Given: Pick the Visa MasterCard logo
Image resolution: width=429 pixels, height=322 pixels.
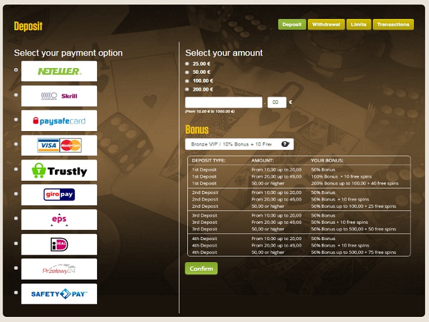Looking at the screenshot, I should (59, 146).
